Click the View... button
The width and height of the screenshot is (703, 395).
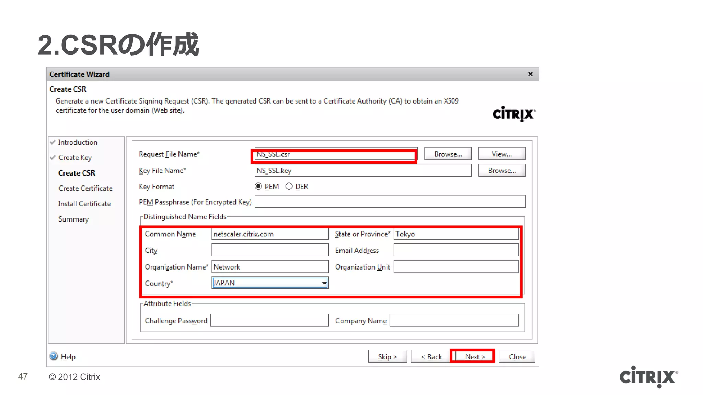(502, 154)
